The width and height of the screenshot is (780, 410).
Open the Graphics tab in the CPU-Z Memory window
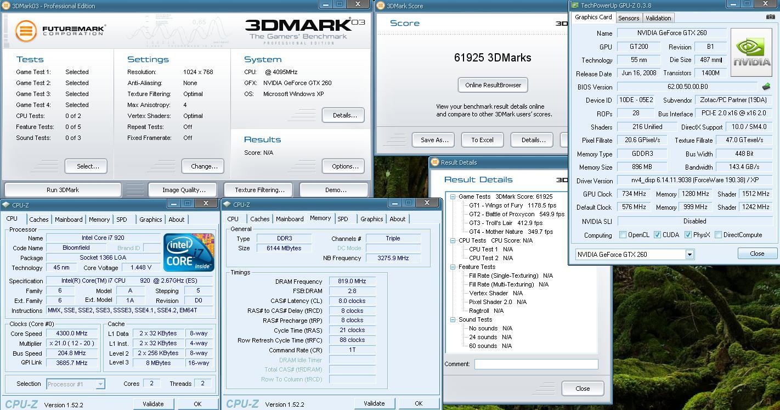[371, 219]
